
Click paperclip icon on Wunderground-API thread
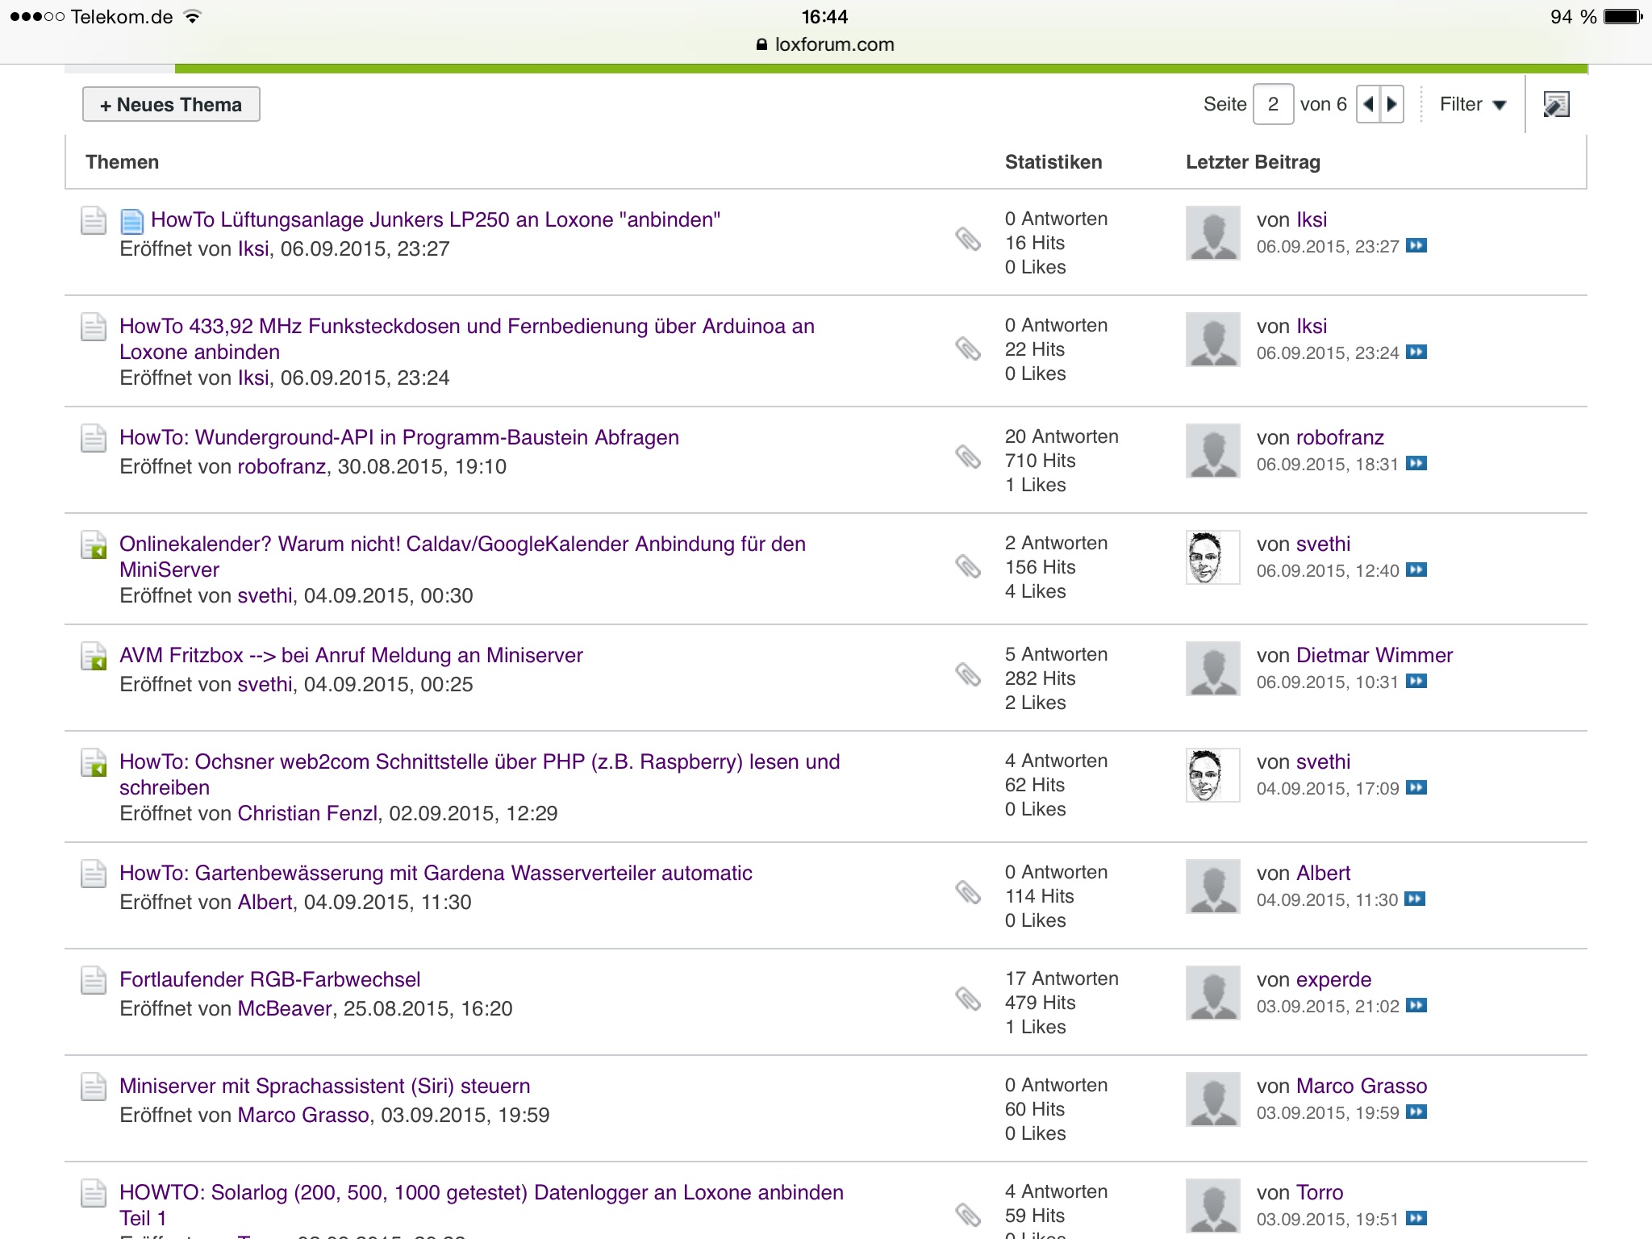(967, 457)
